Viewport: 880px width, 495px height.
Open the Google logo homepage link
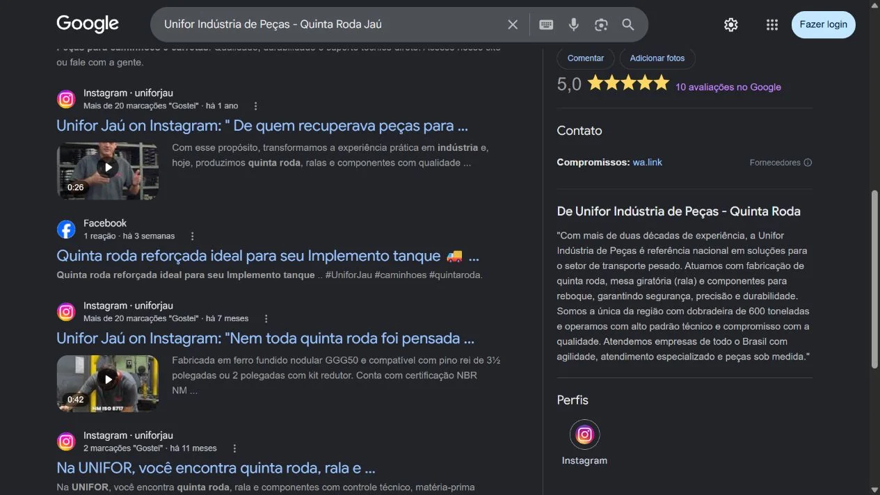tap(88, 24)
